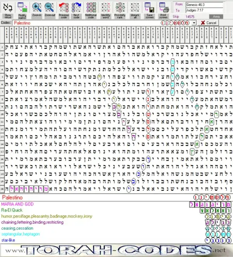Click the Zoom-in magnifier icon
This screenshot has height=257, width=233.
click(x=37, y=10)
